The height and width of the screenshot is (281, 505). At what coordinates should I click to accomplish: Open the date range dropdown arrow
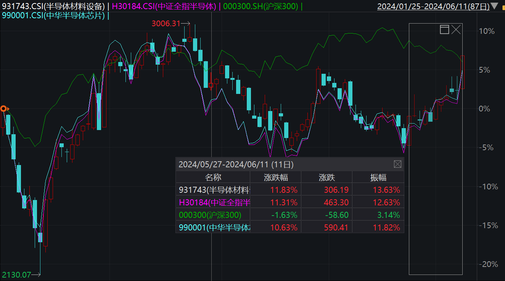[x=494, y=6]
